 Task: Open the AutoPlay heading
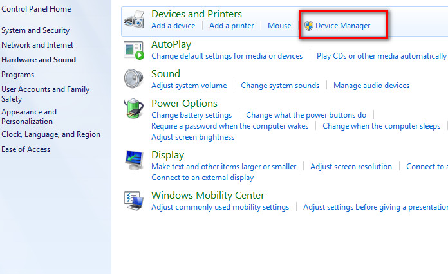point(171,44)
